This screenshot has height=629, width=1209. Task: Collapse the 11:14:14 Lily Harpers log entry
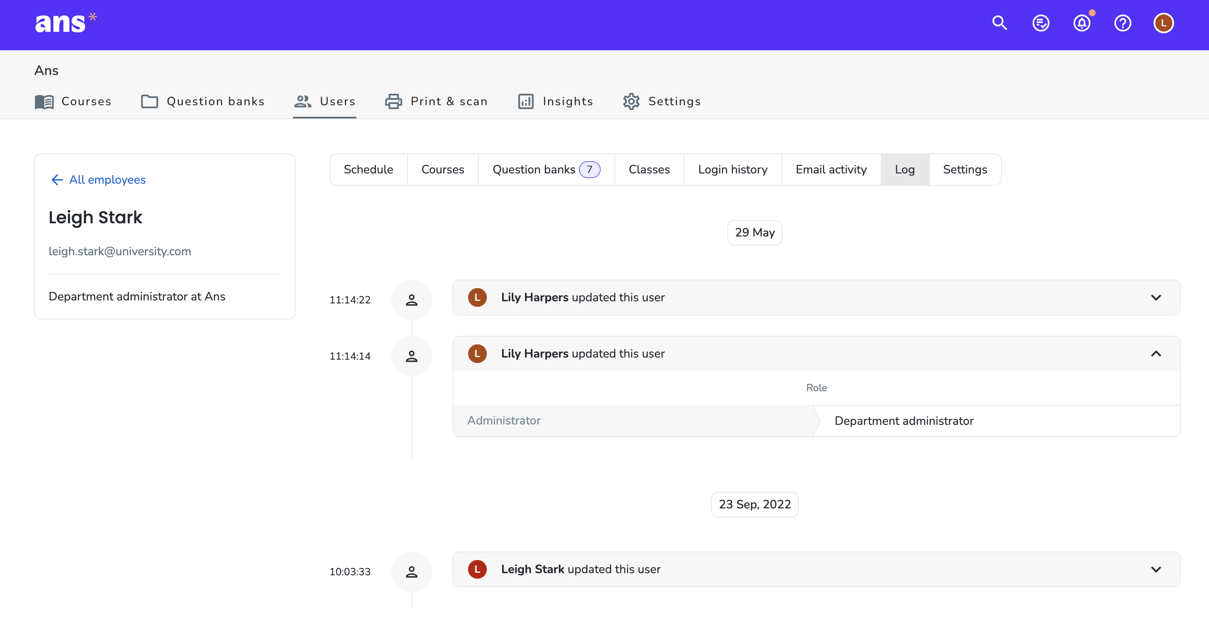tap(1156, 354)
